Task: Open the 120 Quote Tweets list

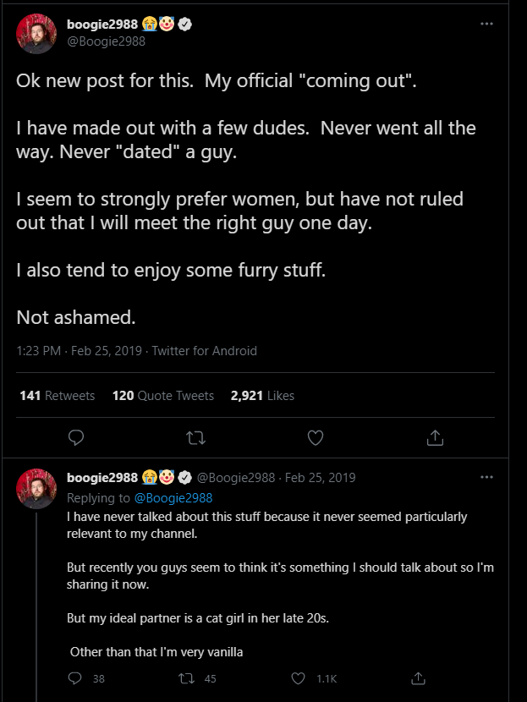Action: pyautogui.click(x=162, y=395)
